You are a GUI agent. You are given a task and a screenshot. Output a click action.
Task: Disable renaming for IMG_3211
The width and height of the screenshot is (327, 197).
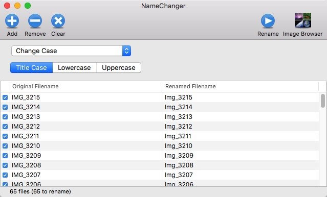tap(5, 136)
